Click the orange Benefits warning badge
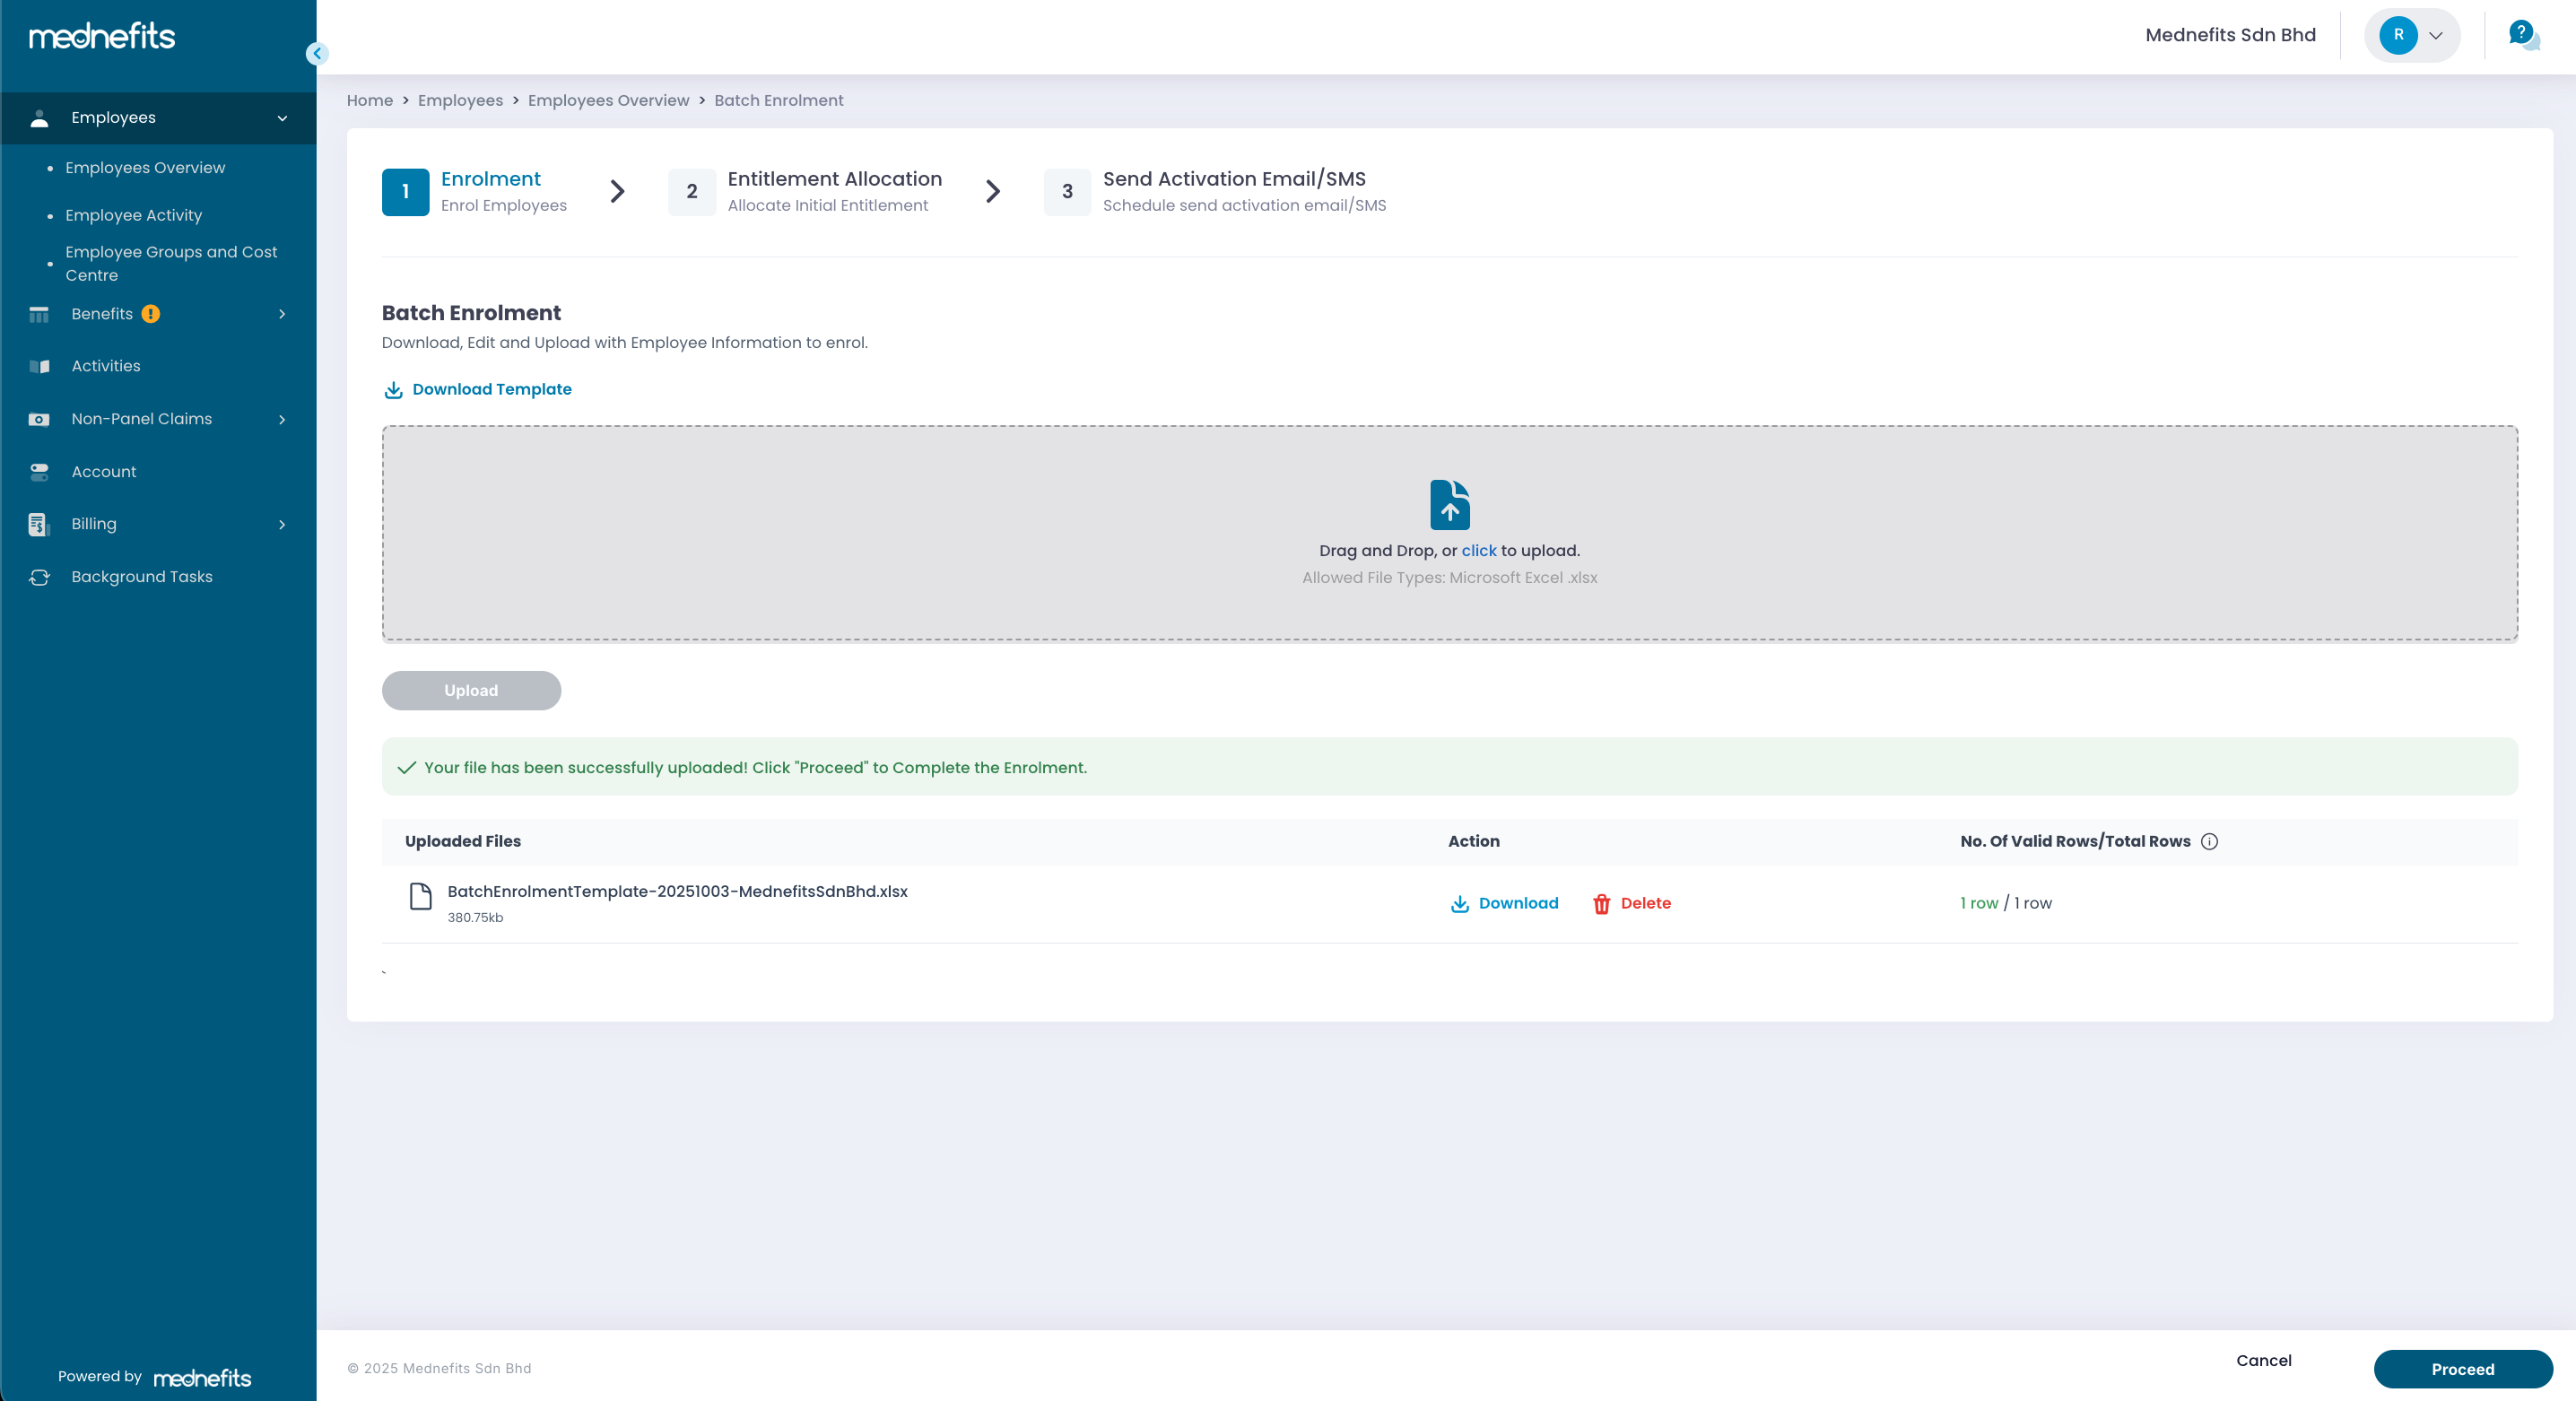2576x1401 pixels. (x=151, y=314)
